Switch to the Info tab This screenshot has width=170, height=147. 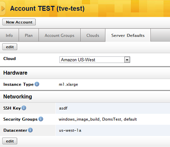tap(9, 35)
